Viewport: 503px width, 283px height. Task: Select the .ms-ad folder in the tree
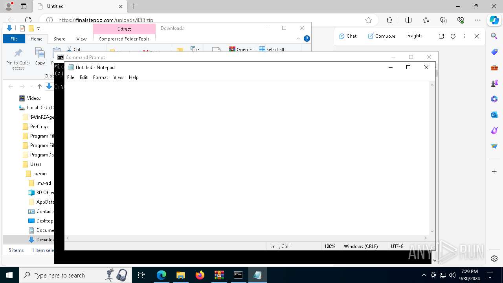[x=40, y=183]
